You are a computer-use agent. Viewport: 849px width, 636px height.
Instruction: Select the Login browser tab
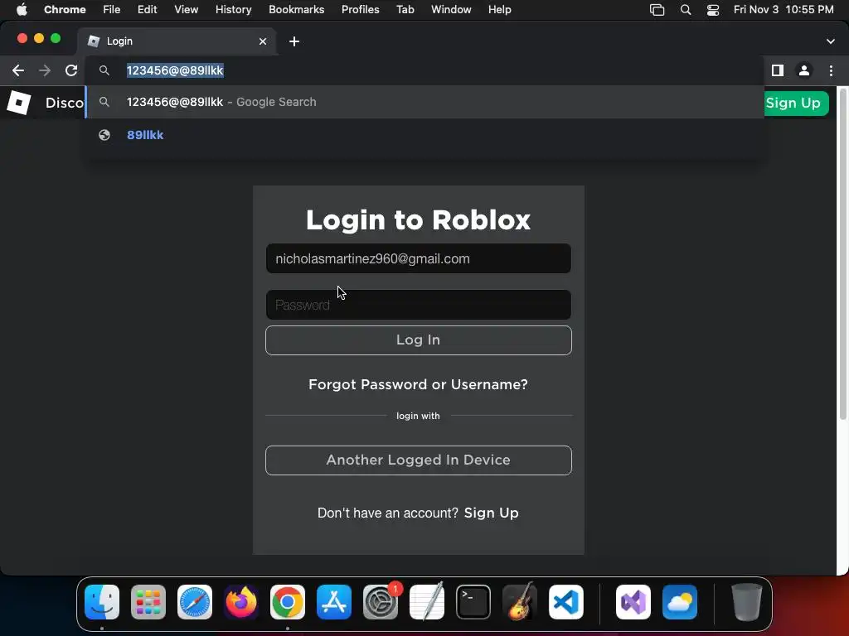177,41
